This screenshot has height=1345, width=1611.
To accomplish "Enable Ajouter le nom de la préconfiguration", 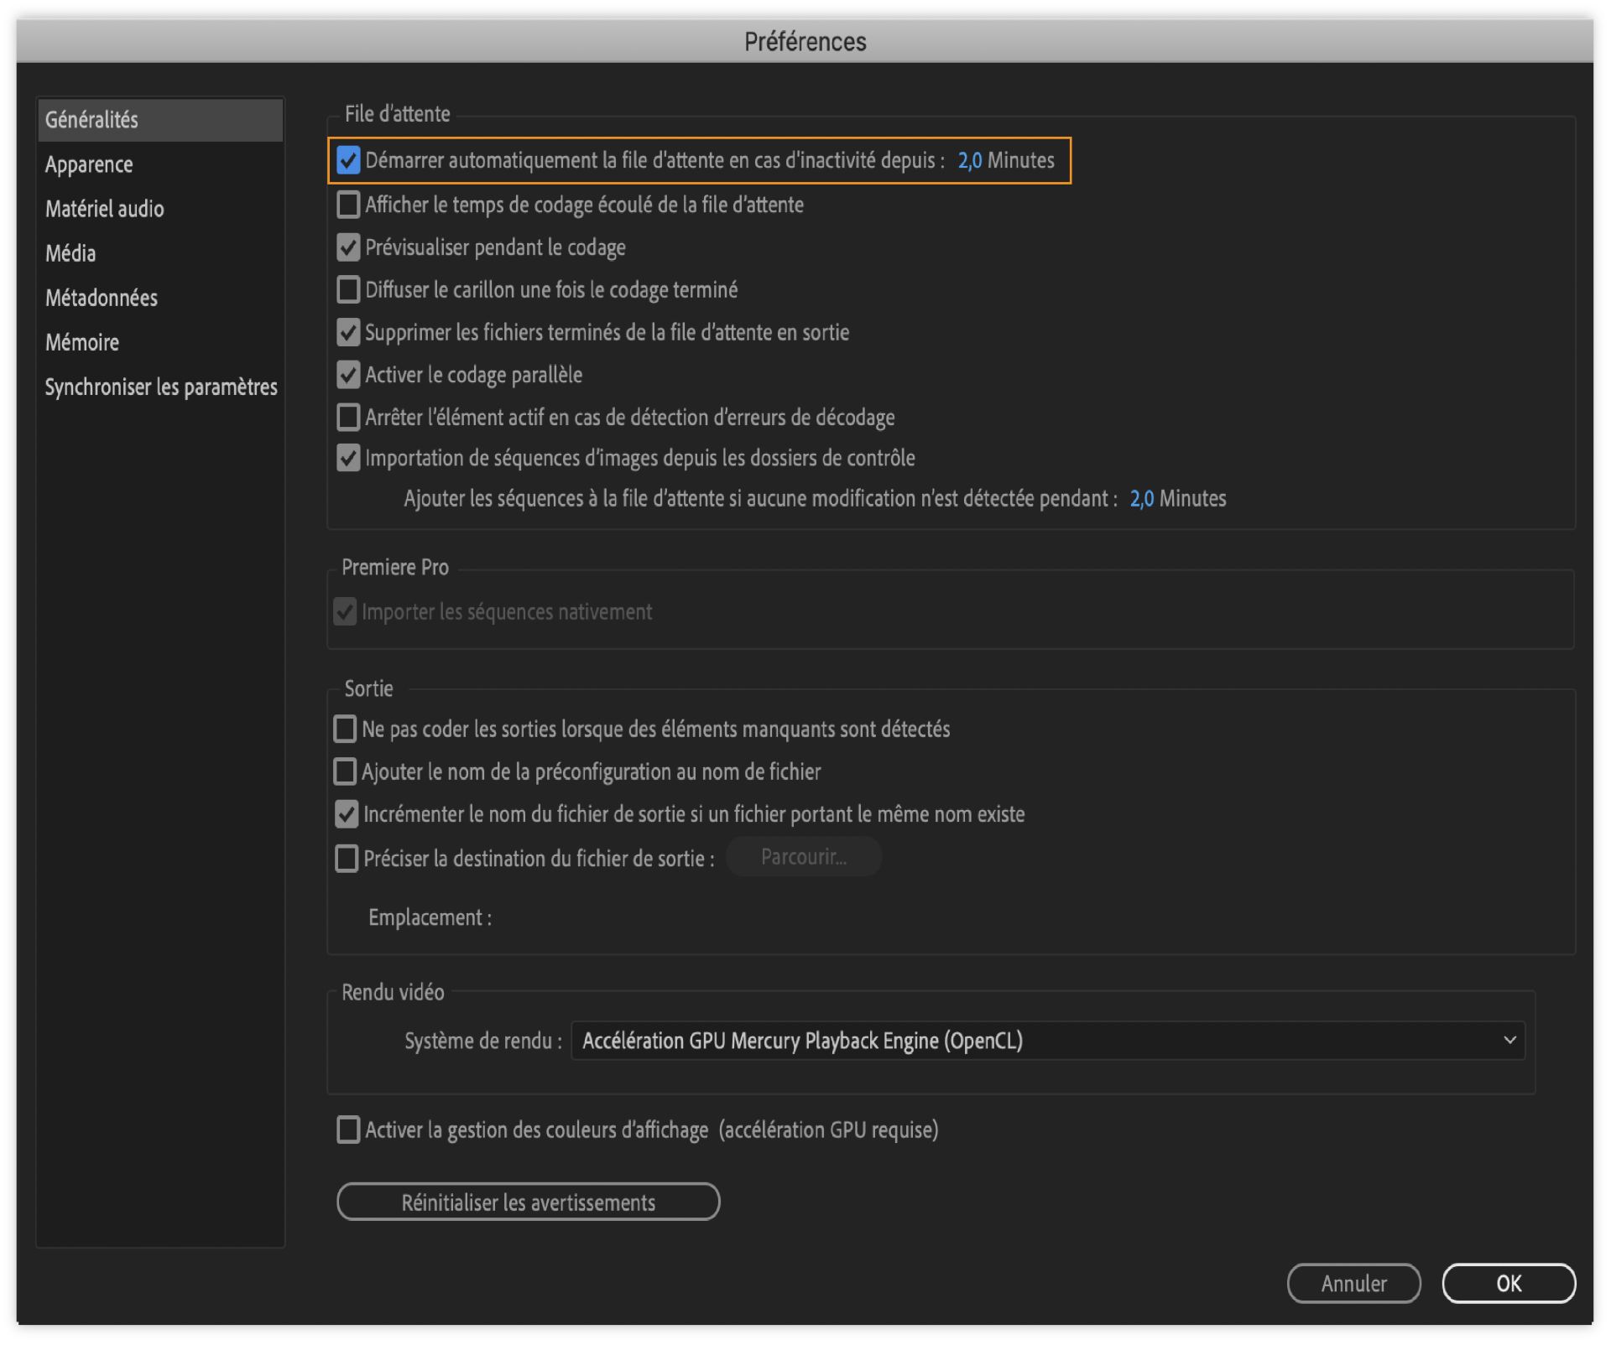I will (x=345, y=771).
